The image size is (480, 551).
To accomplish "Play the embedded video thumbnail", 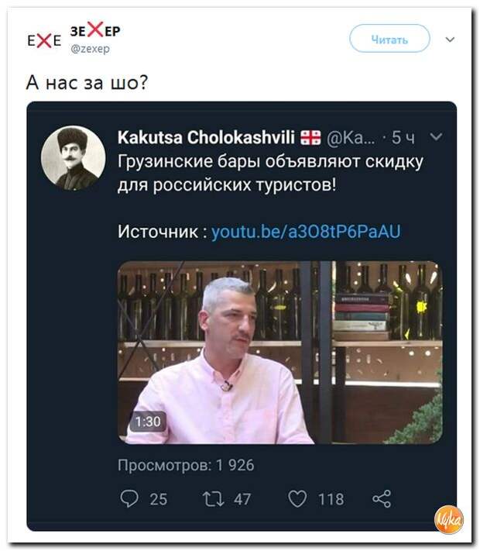I will coord(279,353).
